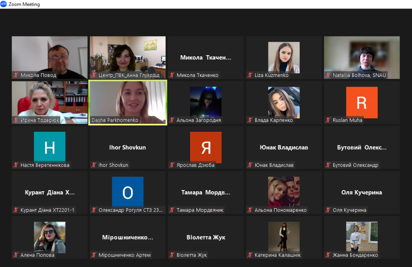Select the Центр_ПВК_Анна Глуходід video tile
Screen dimensions: 412x267
pos(128,57)
